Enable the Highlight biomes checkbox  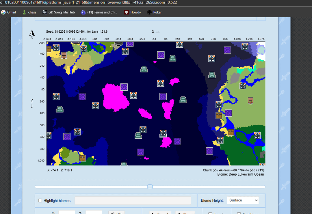pos(40,200)
